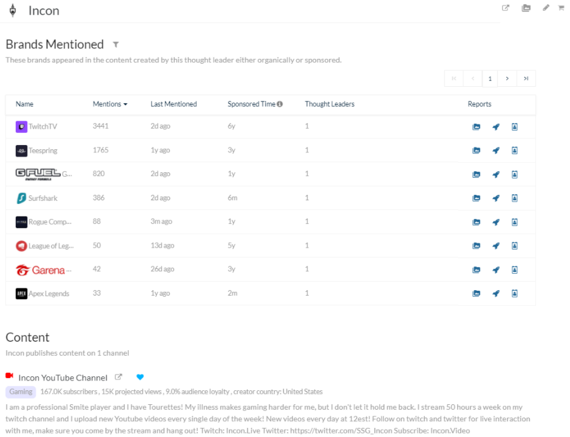Click Teespring rocket report icon
570x437 pixels.
pyautogui.click(x=496, y=150)
